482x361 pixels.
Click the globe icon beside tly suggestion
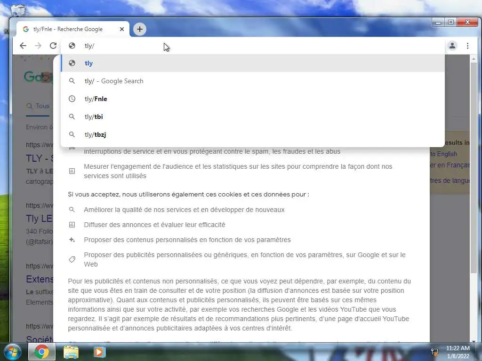[72, 63]
